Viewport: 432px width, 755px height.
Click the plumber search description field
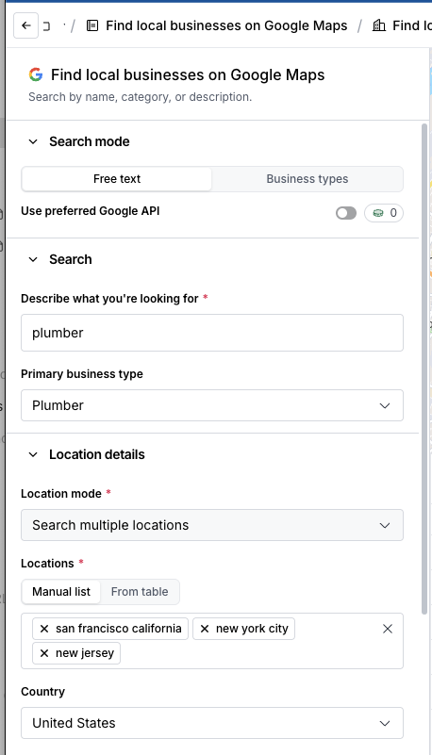click(x=212, y=333)
